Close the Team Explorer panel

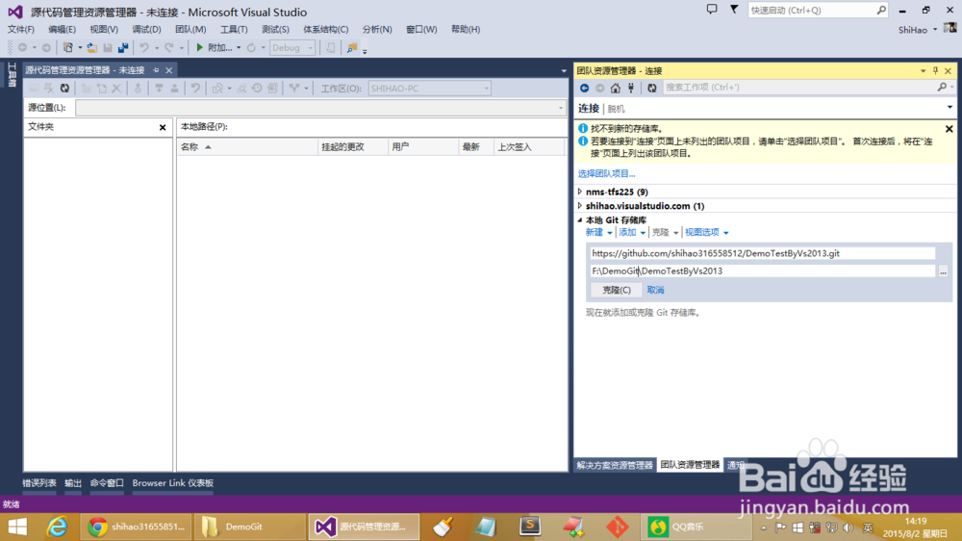[948, 70]
